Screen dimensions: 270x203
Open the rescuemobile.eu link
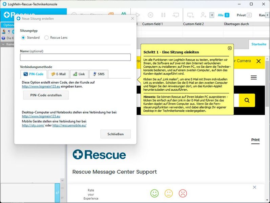(69, 126)
